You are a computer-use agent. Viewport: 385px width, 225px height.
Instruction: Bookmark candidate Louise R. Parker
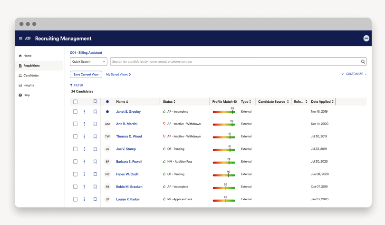pyautogui.click(x=95, y=199)
